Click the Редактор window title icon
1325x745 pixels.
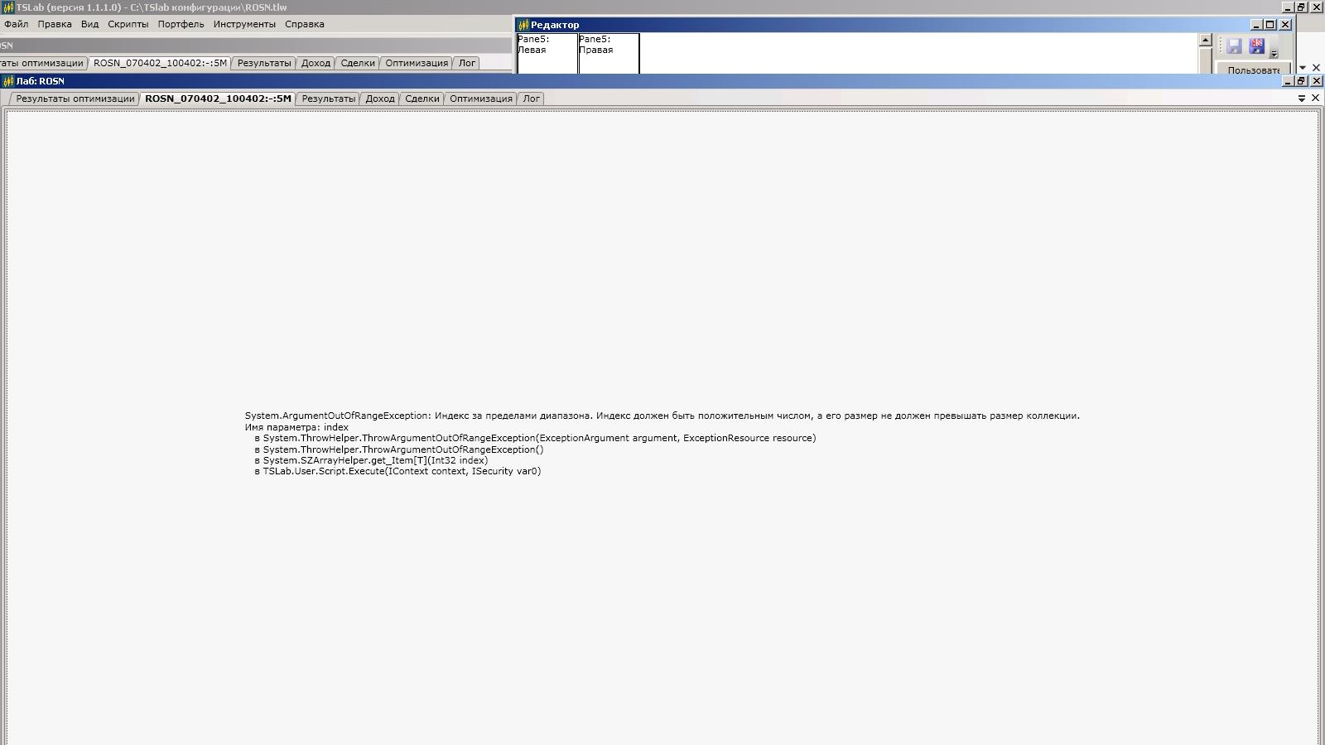523,25
